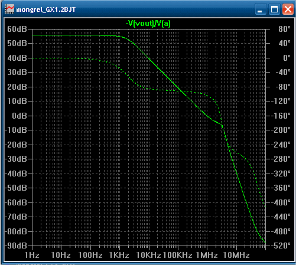Click the -400° label on the phase axis

[x=281, y=202]
